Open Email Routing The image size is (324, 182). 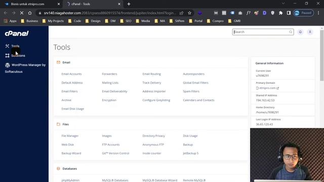click(151, 74)
